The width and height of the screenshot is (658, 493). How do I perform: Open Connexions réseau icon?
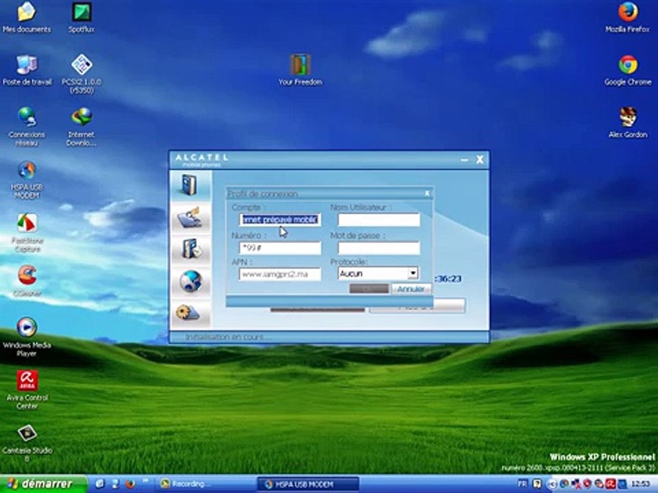point(27,127)
